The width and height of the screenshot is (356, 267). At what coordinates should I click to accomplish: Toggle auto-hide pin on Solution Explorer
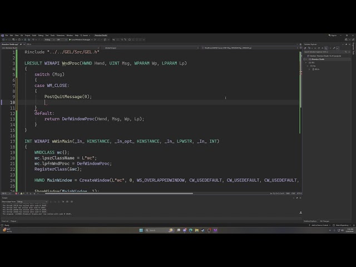pos(346,44)
